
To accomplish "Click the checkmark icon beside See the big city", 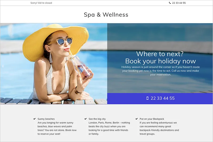I will (x=86, y=119).
